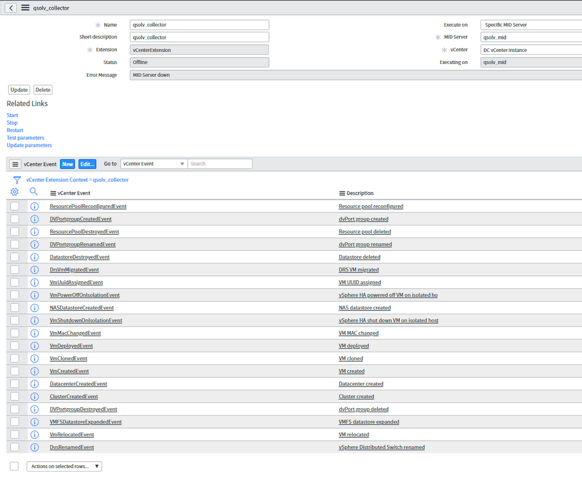Viewport: 582px width, 478px height.
Task: Click the list search magnifier icon
Action: coord(34,191)
